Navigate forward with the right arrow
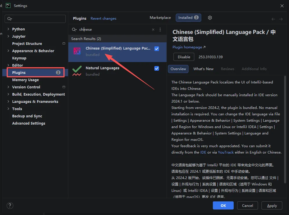 click(x=281, y=19)
